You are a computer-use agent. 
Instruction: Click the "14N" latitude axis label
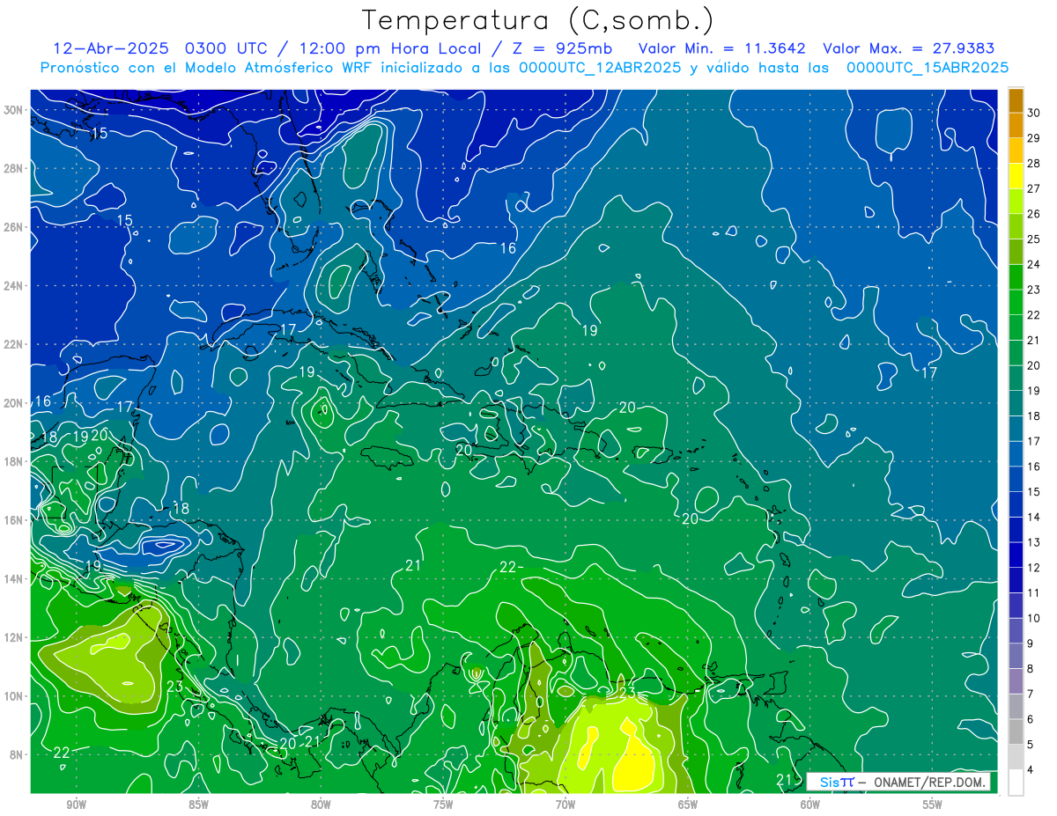click(13, 579)
